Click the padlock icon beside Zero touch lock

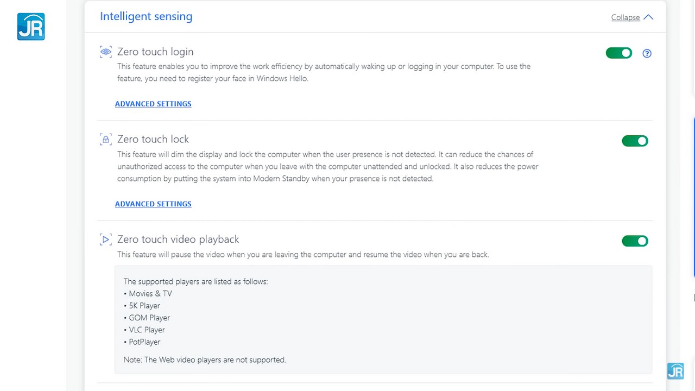tap(105, 140)
